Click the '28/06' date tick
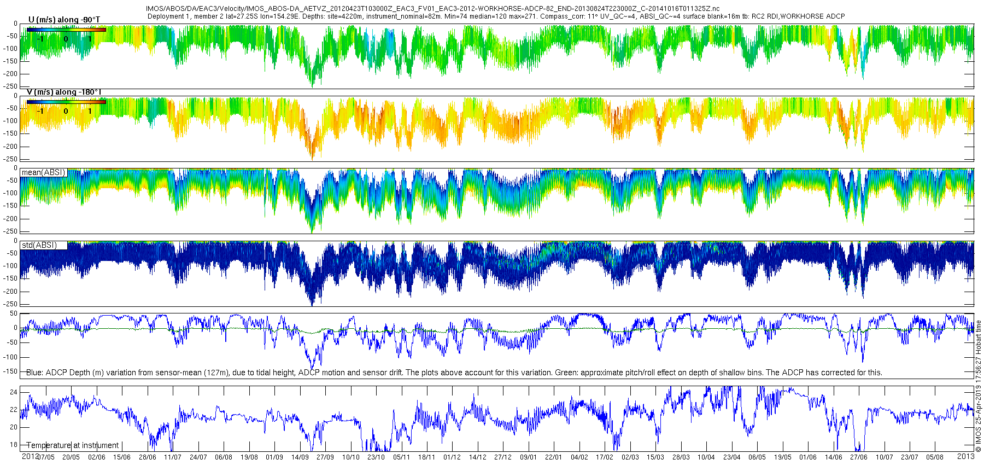 147,457
